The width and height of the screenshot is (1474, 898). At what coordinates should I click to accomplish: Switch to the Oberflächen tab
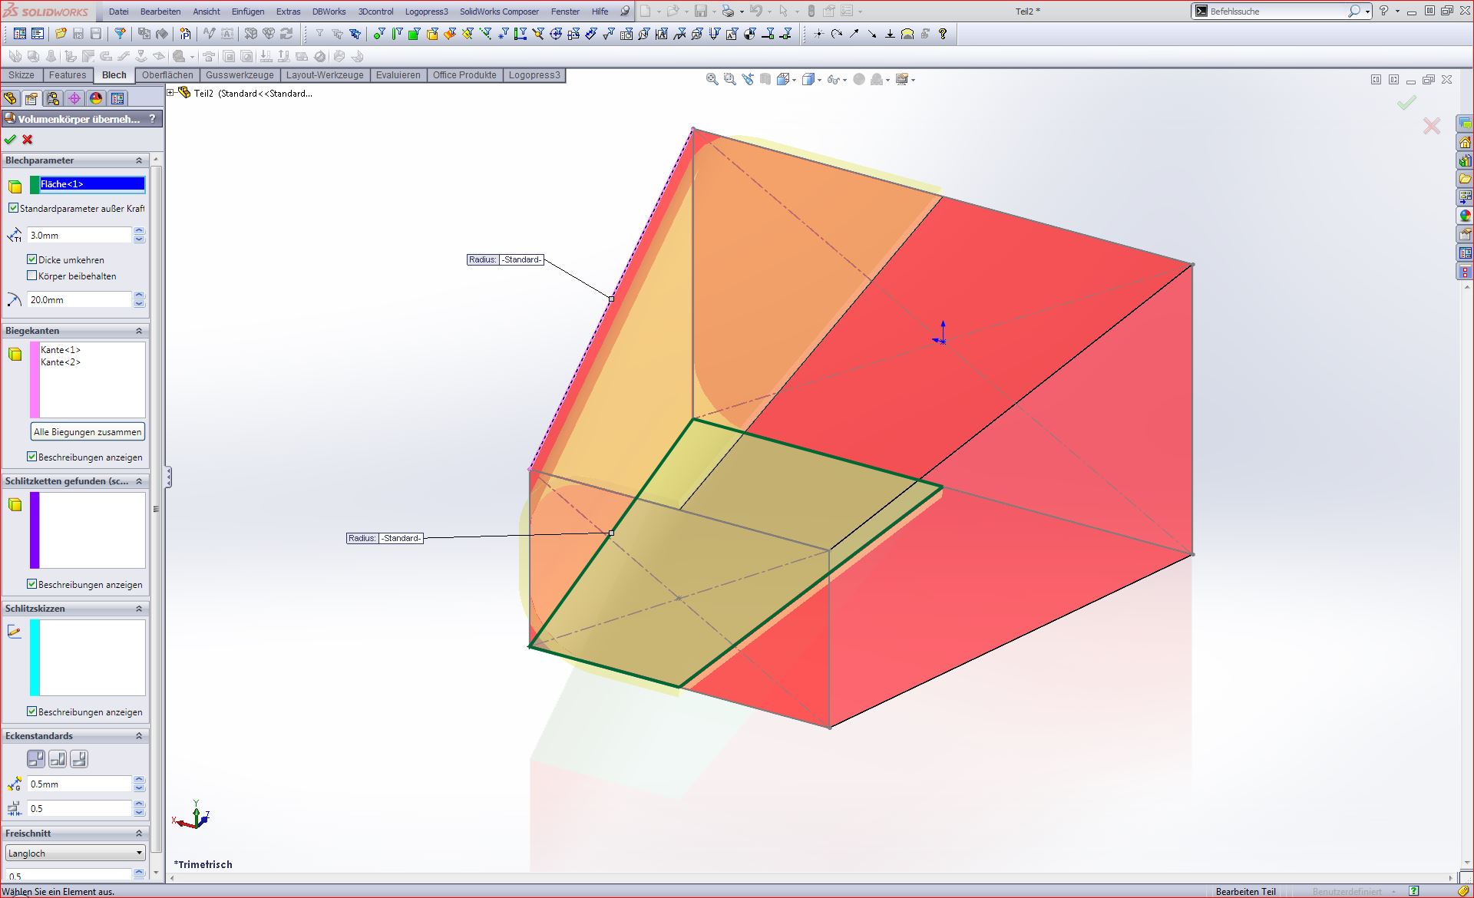[167, 75]
